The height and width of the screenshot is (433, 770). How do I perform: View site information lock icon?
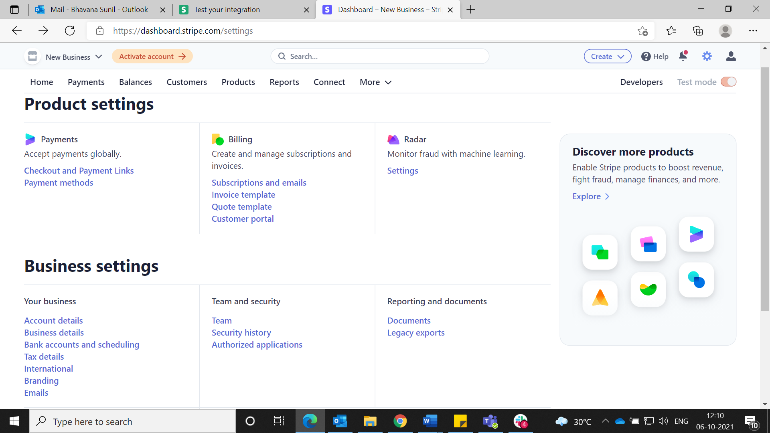100,30
